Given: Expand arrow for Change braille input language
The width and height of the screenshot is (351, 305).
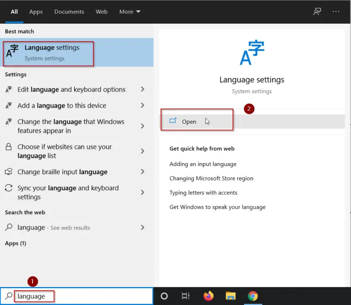Looking at the screenshot, I should tap(143, 172).
